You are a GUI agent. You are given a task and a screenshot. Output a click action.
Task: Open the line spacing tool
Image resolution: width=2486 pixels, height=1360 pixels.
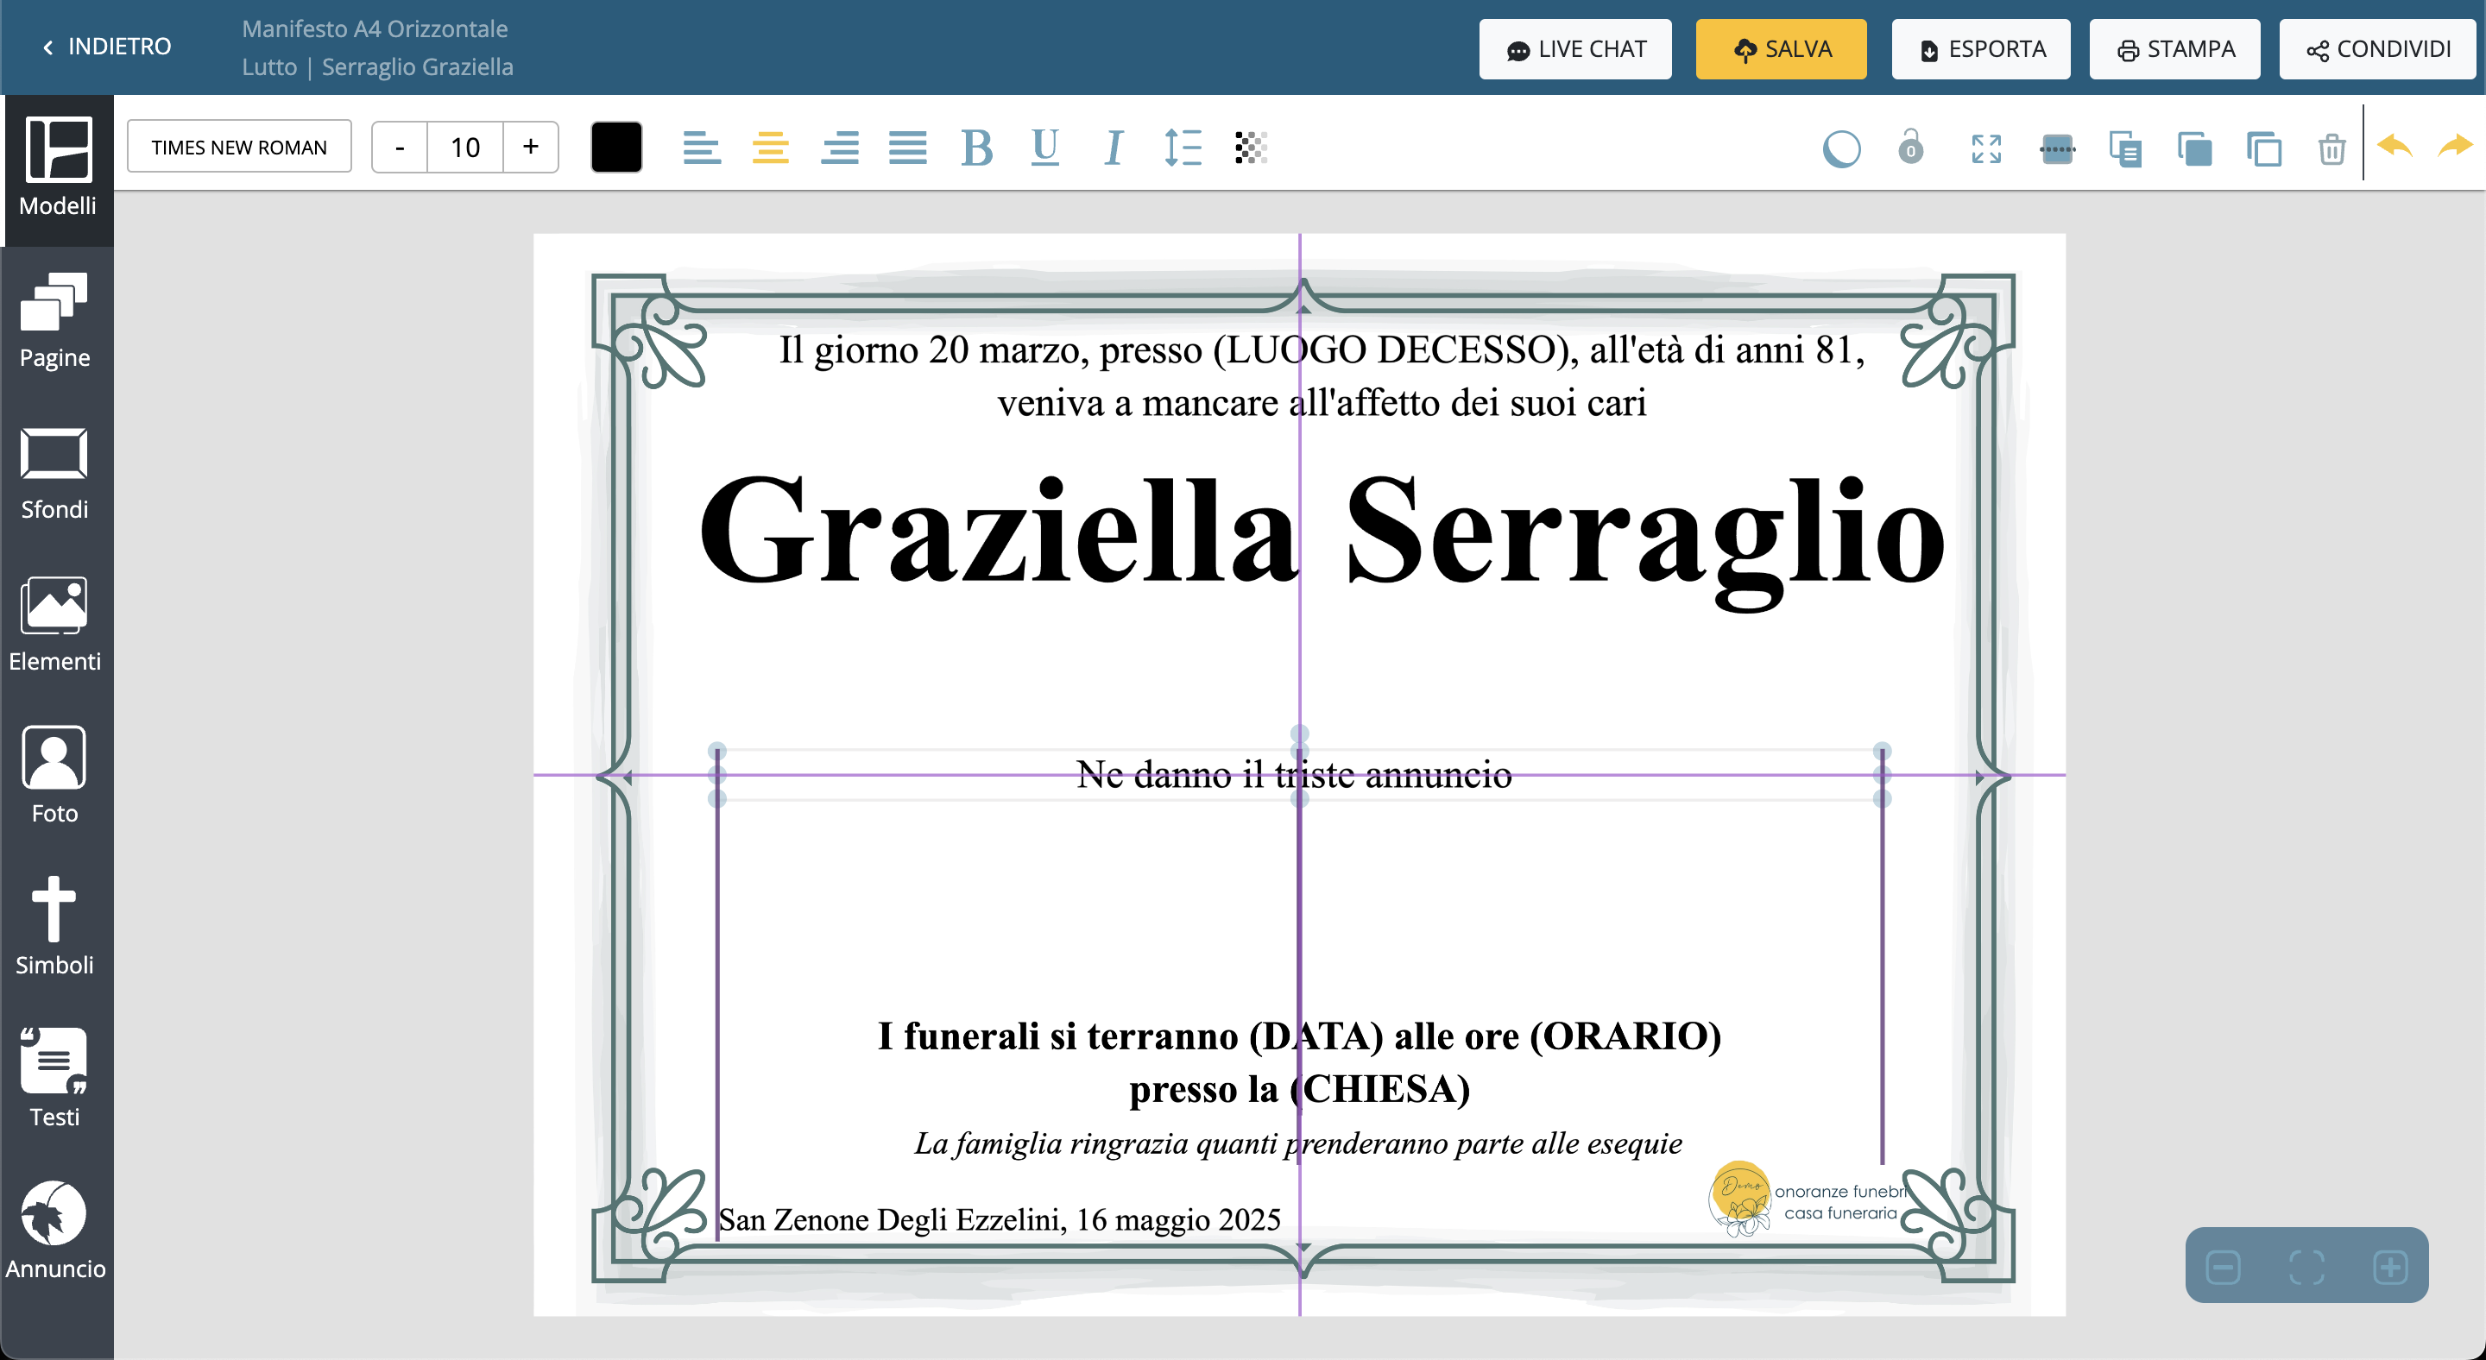click(1183, 148)
